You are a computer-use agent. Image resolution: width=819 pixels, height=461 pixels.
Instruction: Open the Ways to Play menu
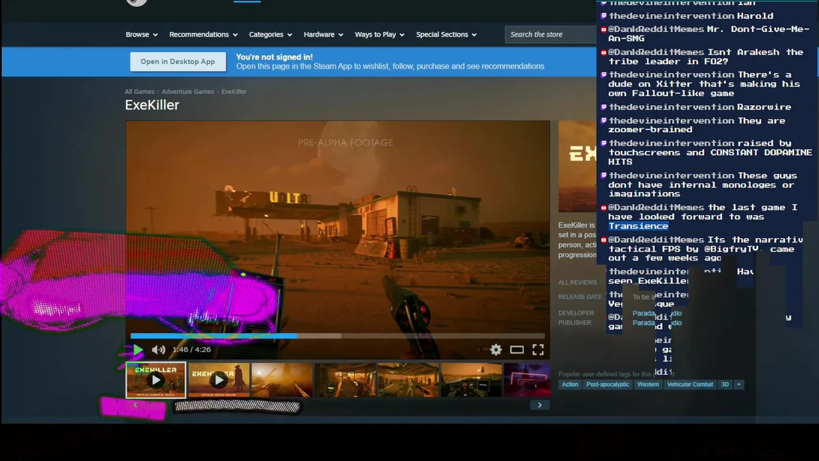point(380,35)
